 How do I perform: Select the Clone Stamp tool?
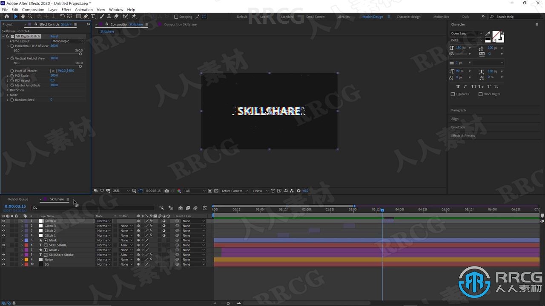109,17
